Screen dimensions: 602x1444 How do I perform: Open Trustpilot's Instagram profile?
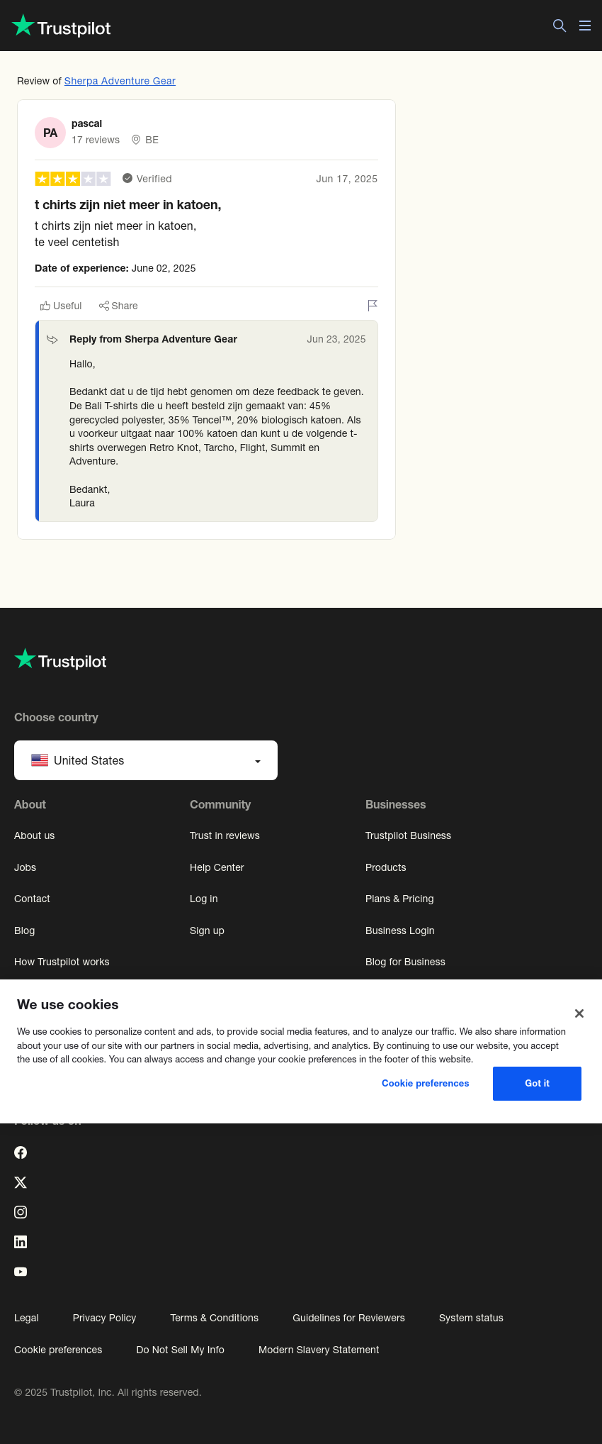coord(21,1212)
